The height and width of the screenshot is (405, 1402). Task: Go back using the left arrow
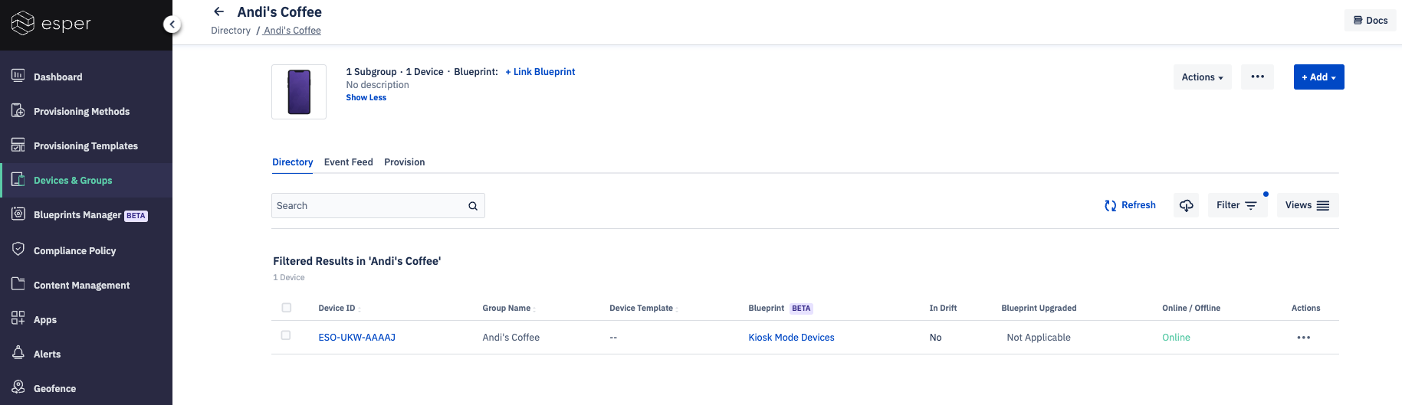tap(218, 11)
